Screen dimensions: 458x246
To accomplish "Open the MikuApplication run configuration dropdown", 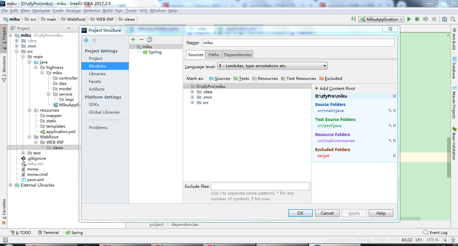I will click(382, 19).
